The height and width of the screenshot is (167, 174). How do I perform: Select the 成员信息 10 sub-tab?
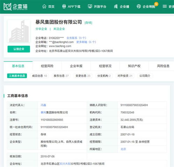39,76
